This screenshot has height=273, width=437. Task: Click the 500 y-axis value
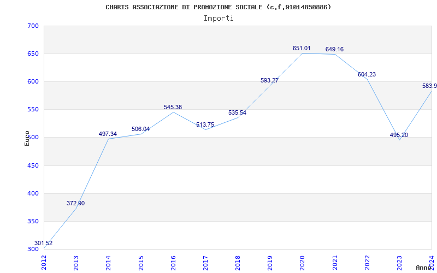point(33,138)
